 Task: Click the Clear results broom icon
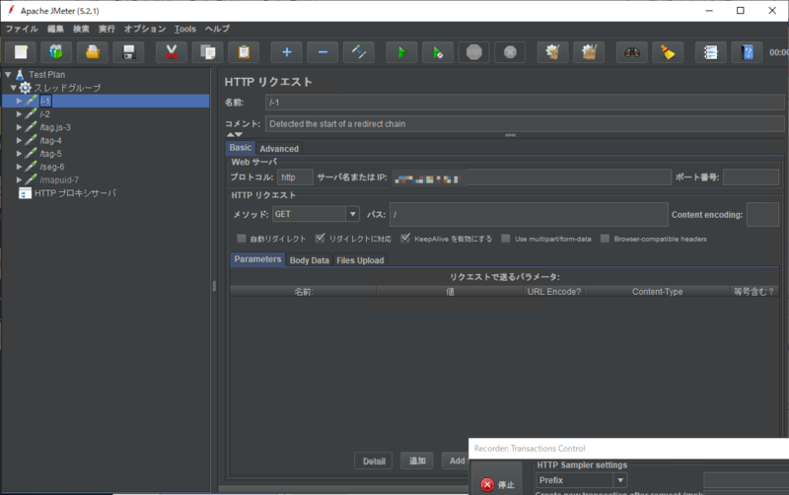(x=552, y=52)
